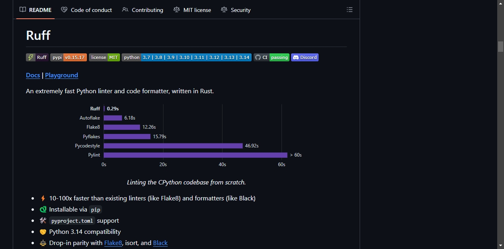Click the 'Python 3.14 compatibility' text

point(85,231)
